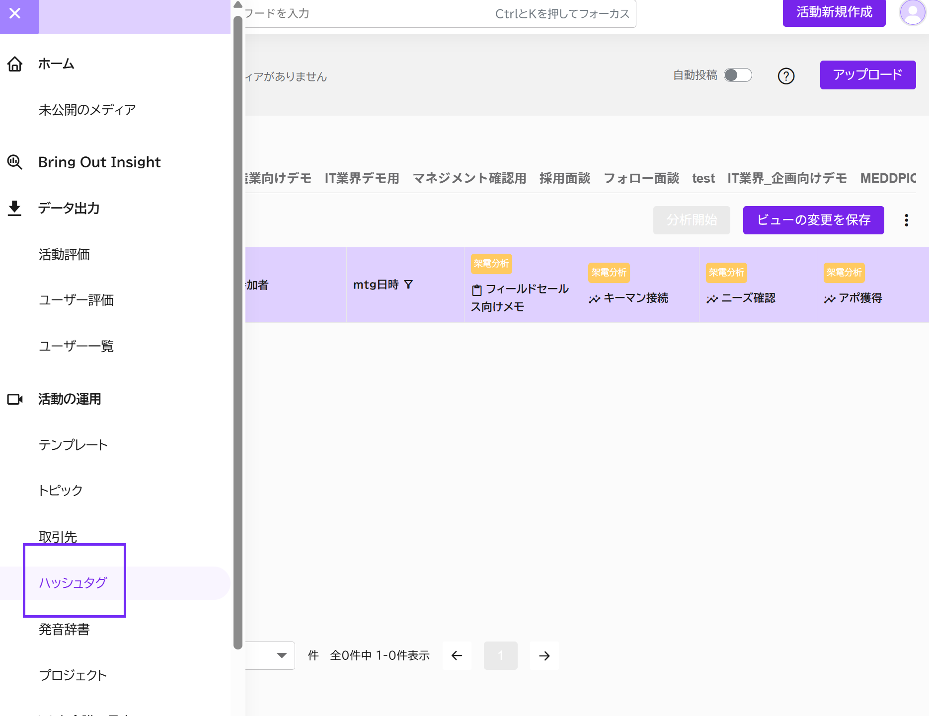Open the three-dot more options menu

pos(907,220)
